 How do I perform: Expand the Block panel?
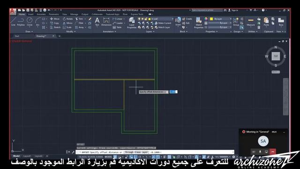click(x=183, y=31)
